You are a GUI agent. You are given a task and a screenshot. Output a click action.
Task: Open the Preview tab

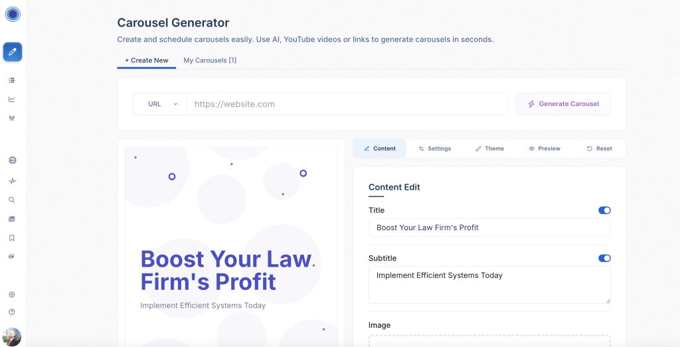(x=545, y=149)
